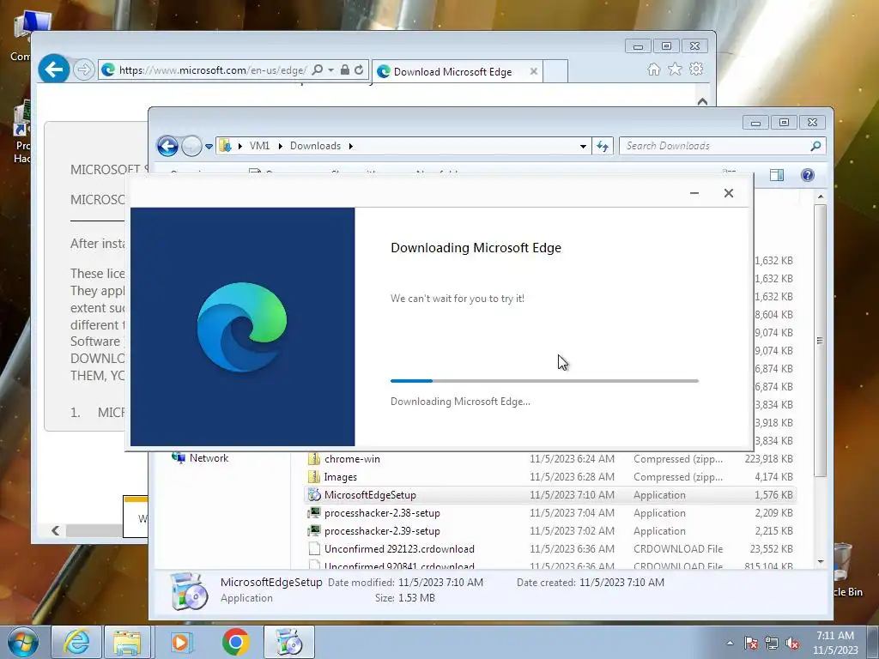This screenshot has width=879, height=659.
Task: Minimize the Downloads Explorer window
Action: 755,122
